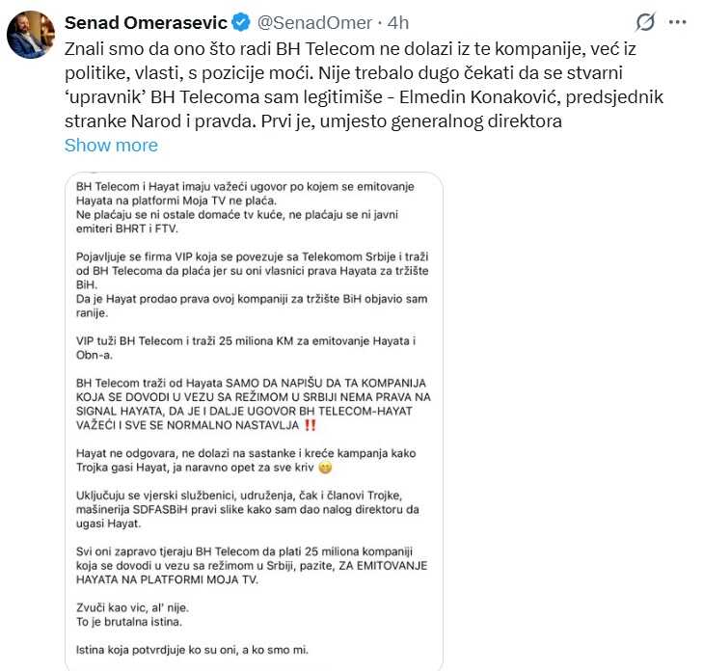
Task: Open Senad Omerasevic's profile picture
Action: (x=31, y=35)
